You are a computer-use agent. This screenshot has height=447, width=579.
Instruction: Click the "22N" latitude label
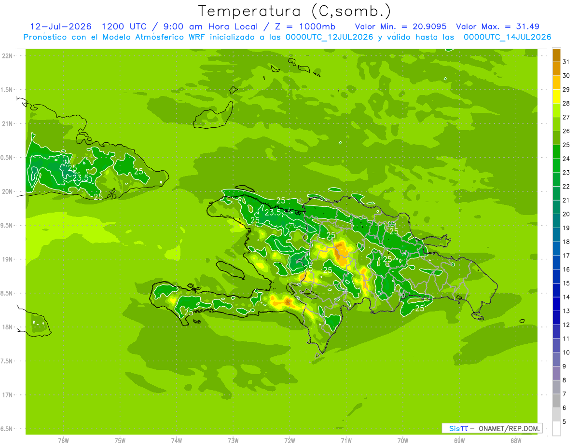coord(7,56)
